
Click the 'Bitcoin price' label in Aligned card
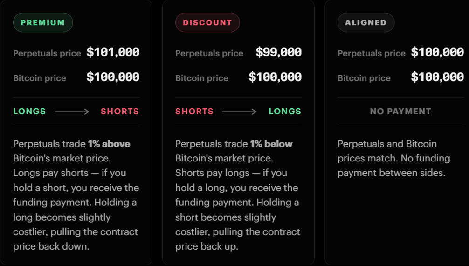pyautogui.click(x=364, y=78)
